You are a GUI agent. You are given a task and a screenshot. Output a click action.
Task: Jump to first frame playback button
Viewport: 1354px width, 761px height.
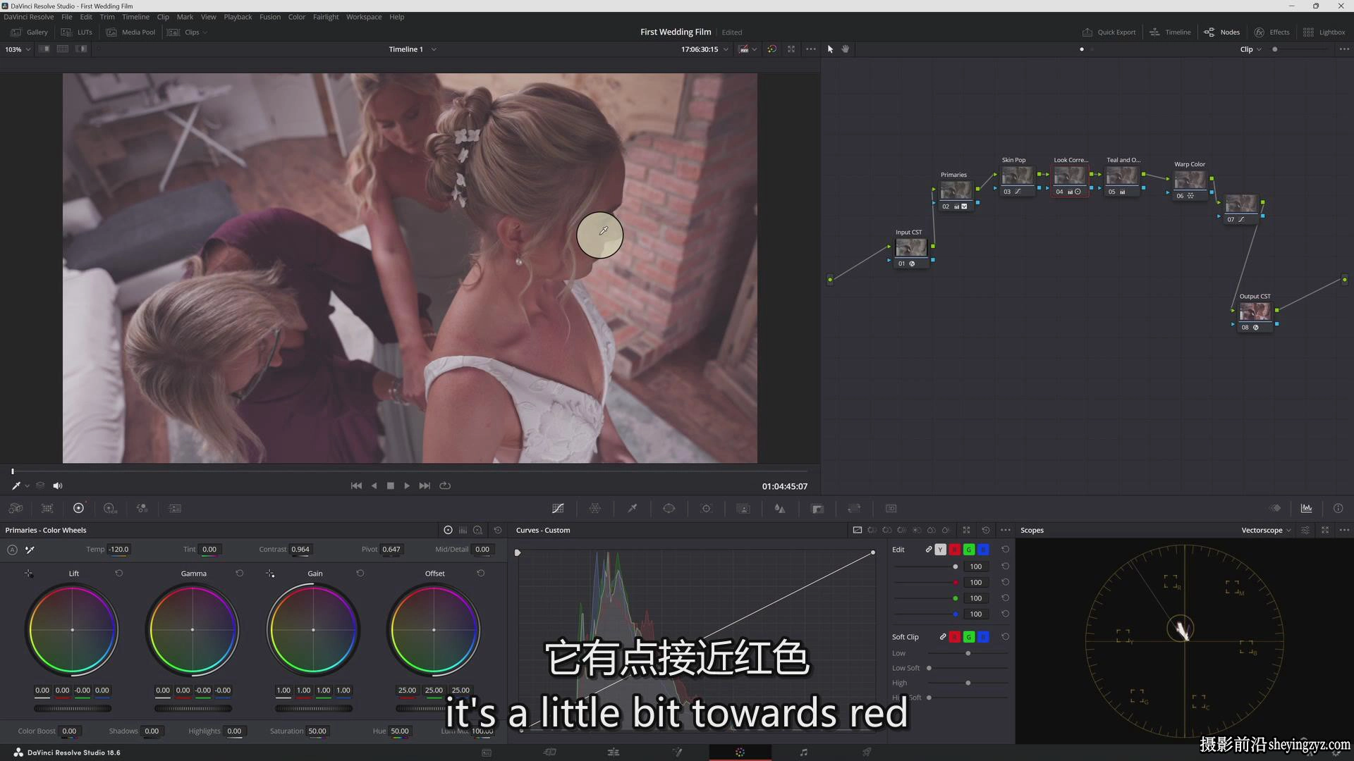click(x=356, y=485)
